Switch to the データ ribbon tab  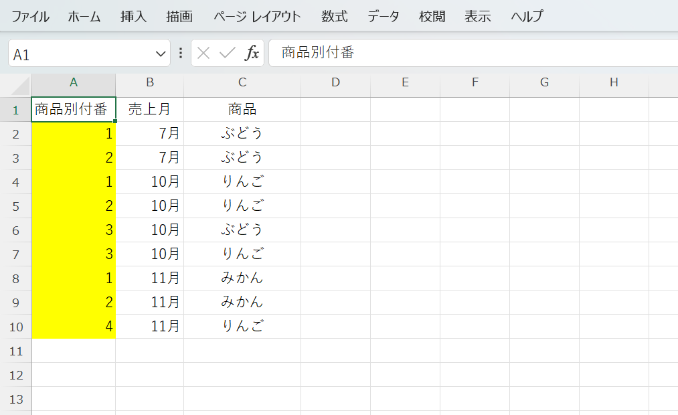click(383, 17)
